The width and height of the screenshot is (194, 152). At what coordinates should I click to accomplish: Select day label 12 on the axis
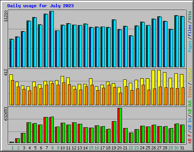(74, 148)
